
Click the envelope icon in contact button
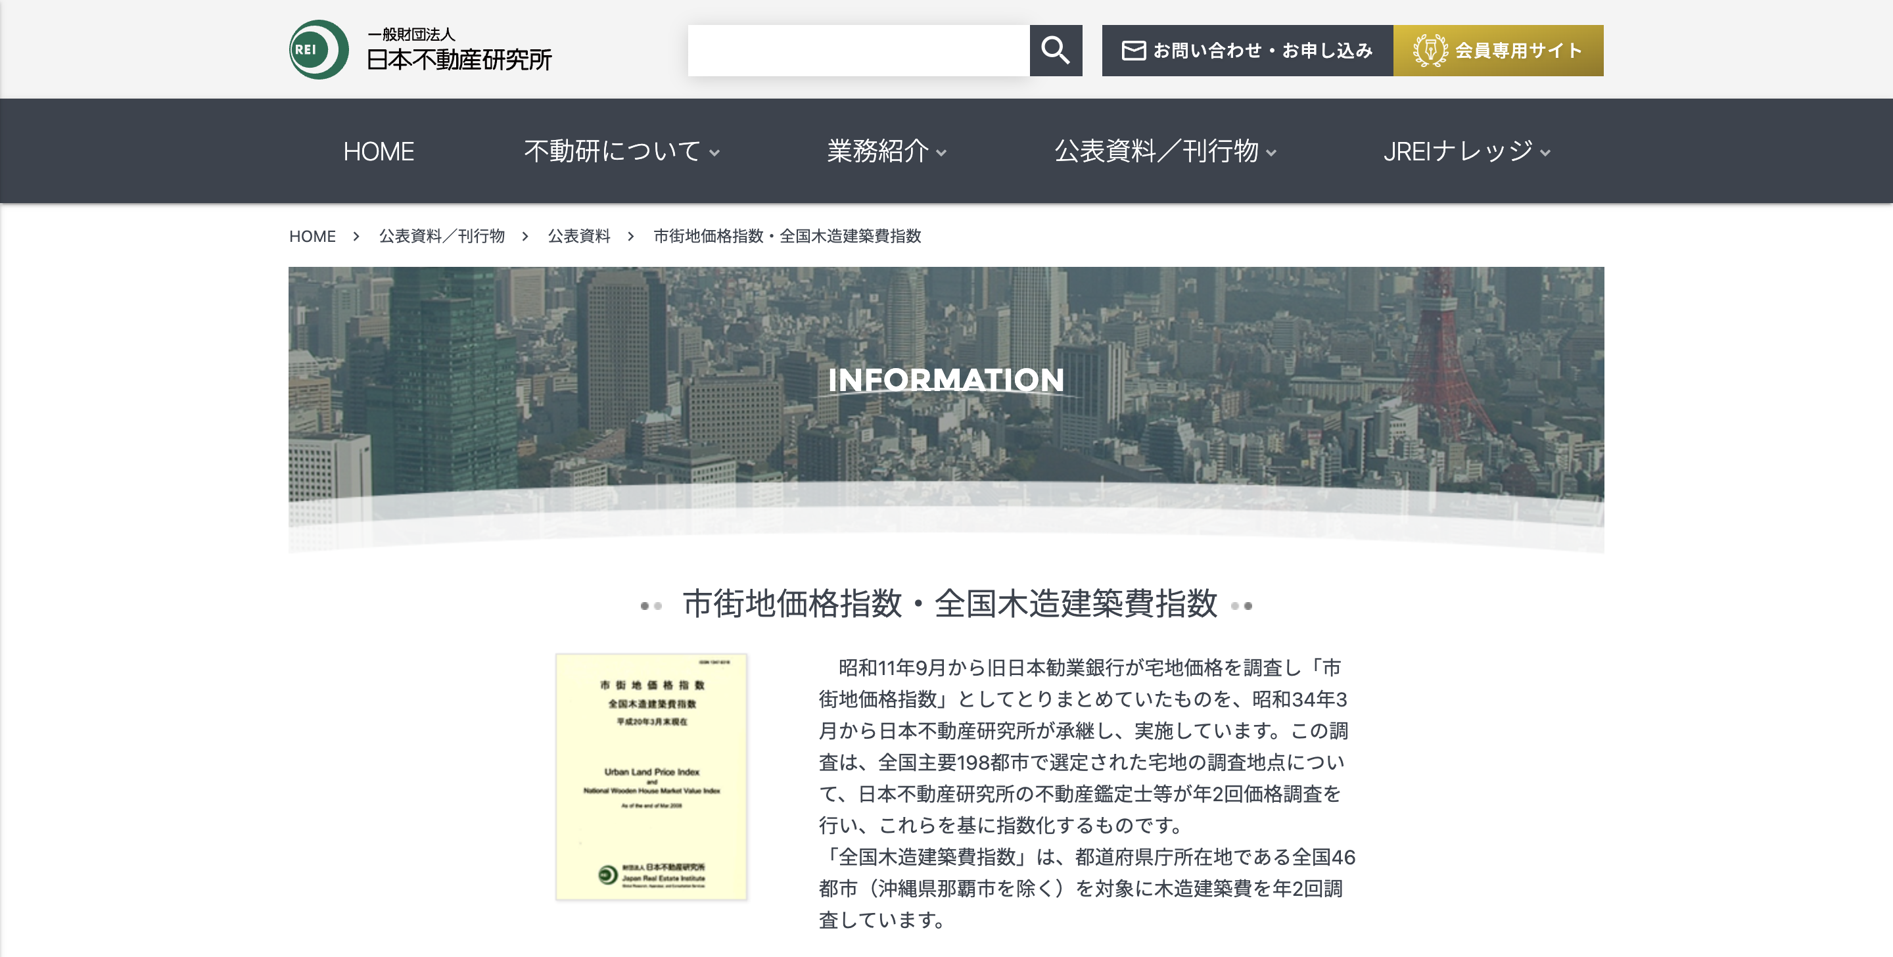click(1133, 50)
